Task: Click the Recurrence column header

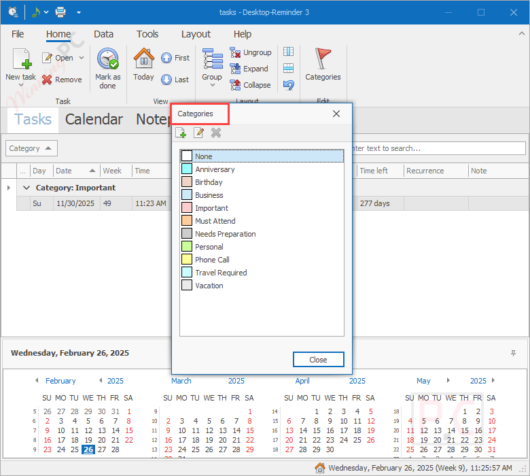Action: point(436,171)
